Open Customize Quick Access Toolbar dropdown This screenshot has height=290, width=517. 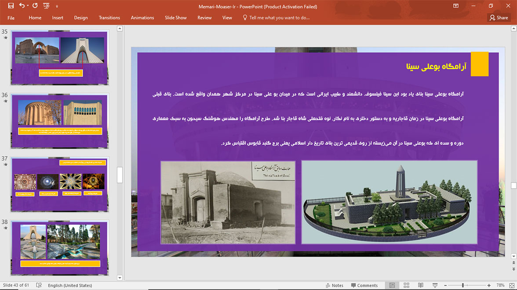pos(57,7)
